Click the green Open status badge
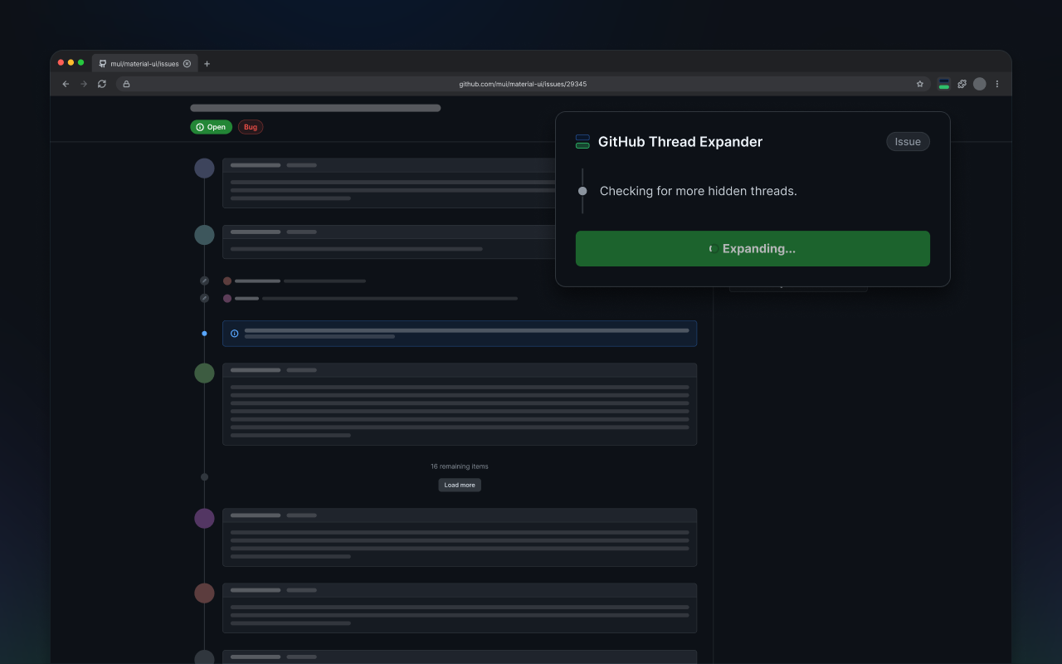 coord(211,127)
